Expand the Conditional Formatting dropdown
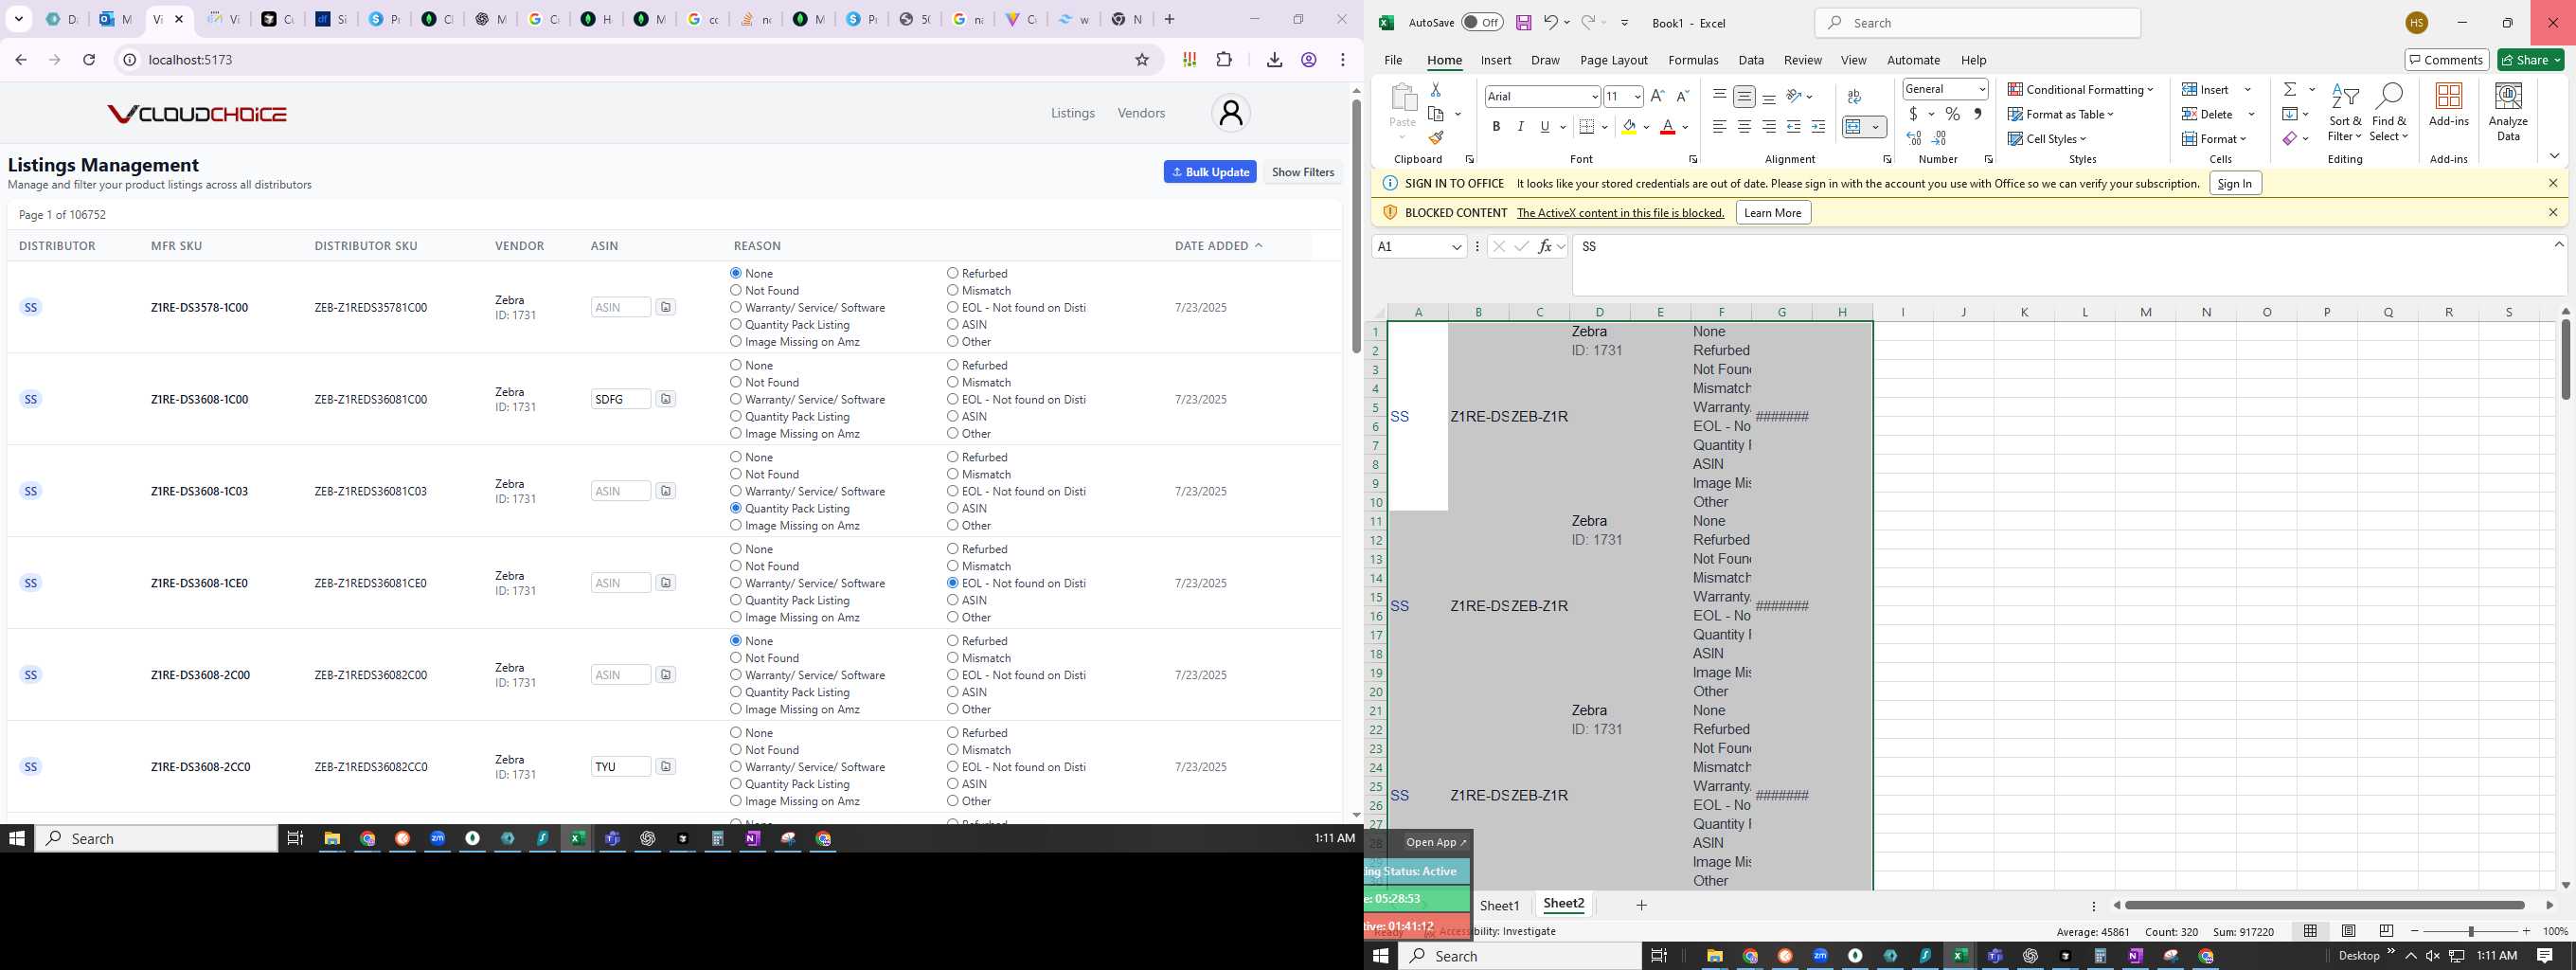Screen dimensions: 2576x970 [2080, 89]
